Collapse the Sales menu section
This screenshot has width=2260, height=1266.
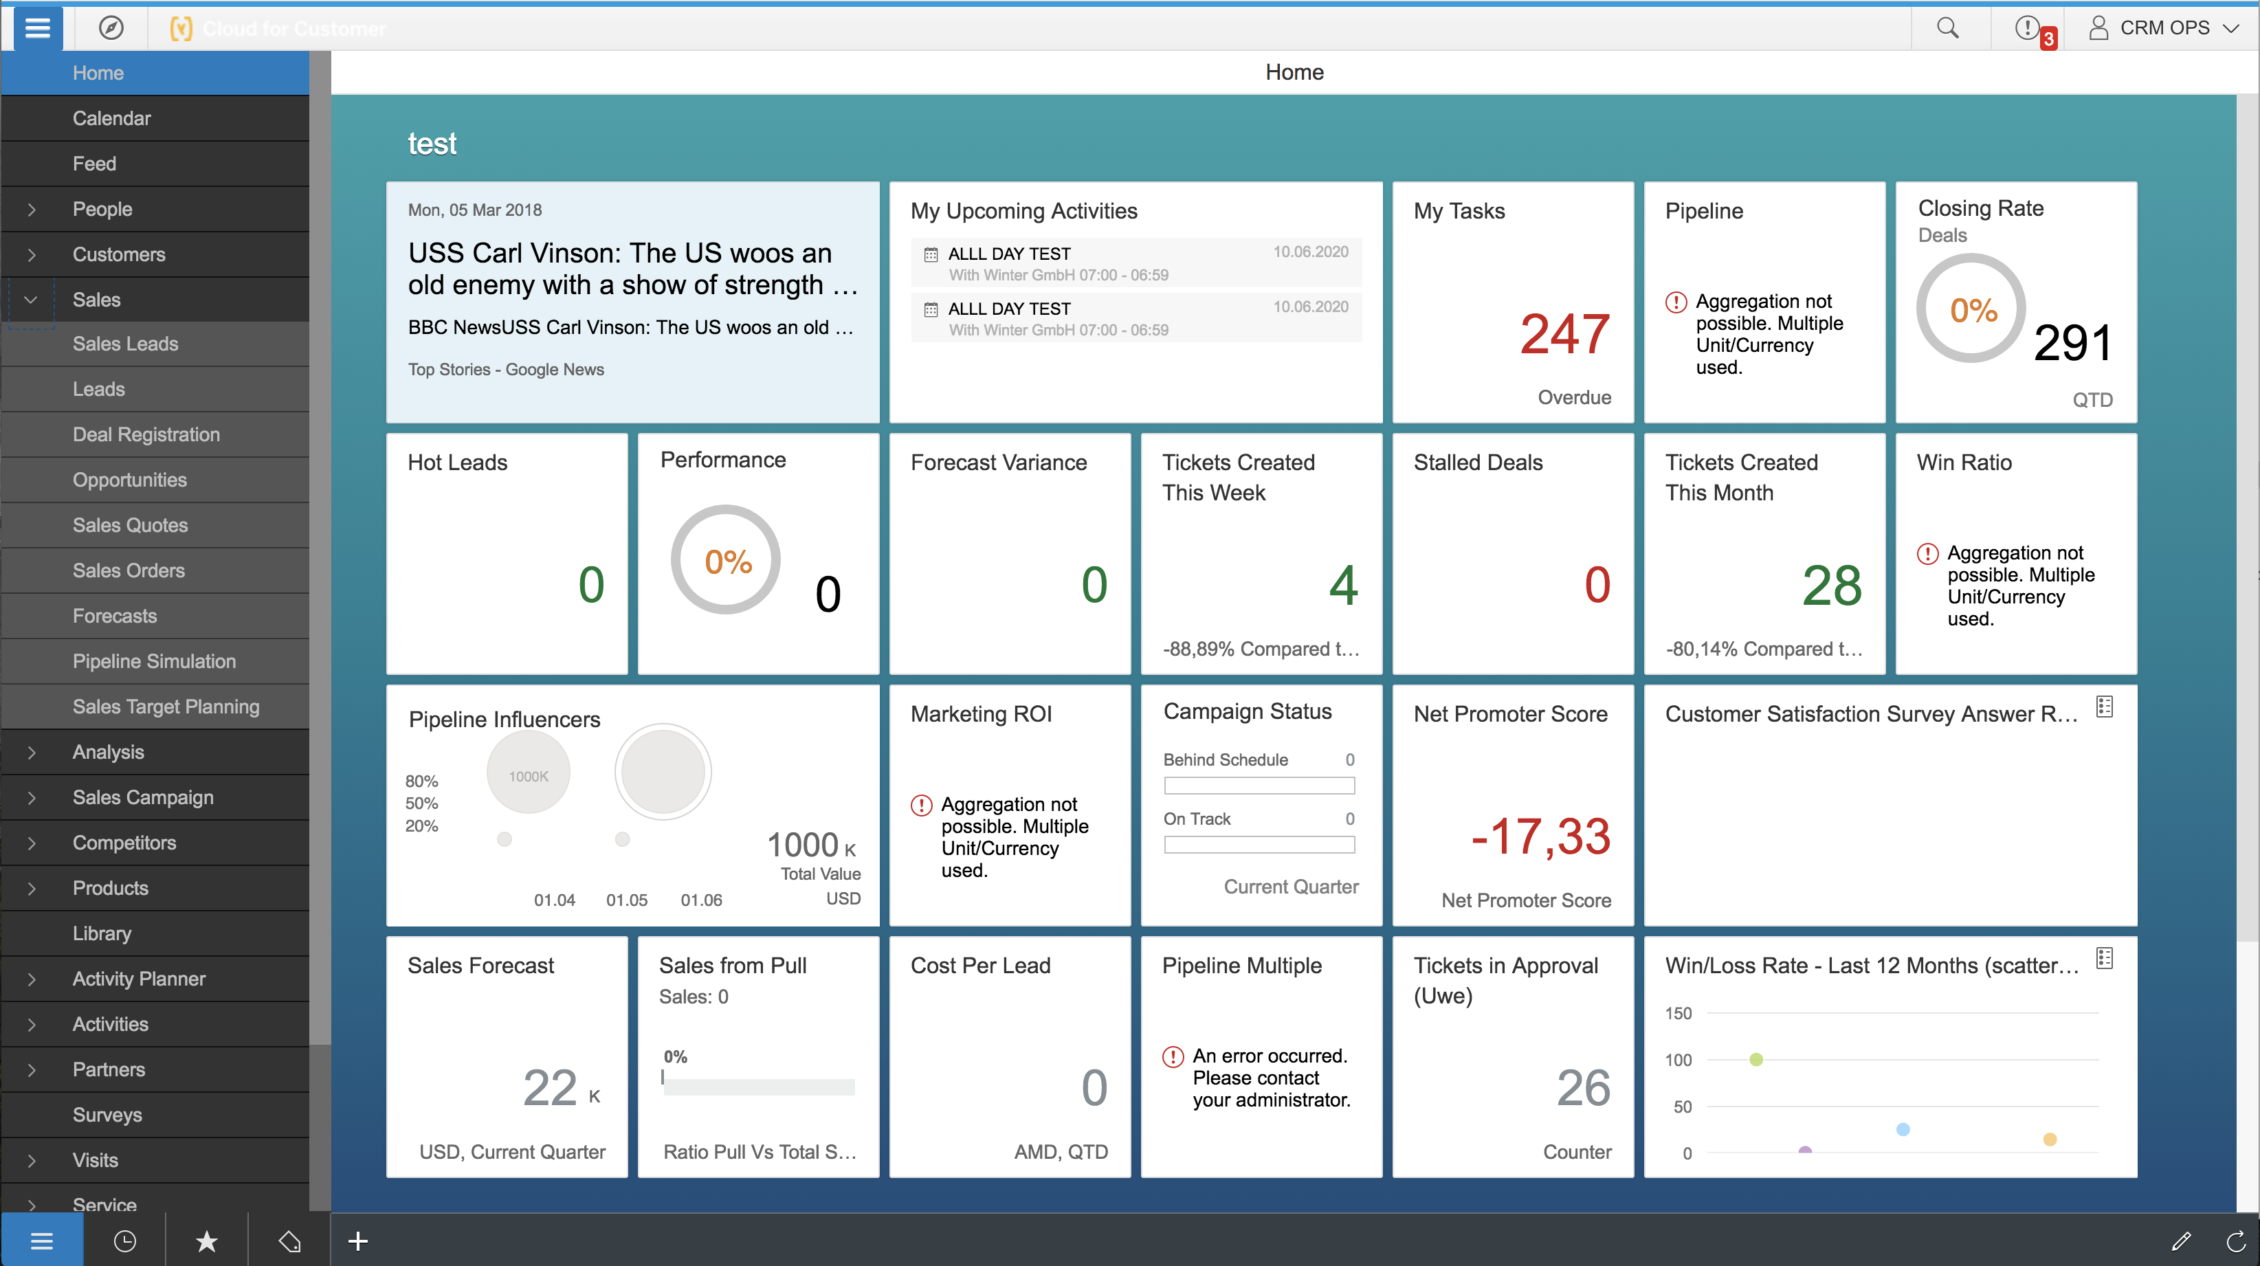32,299
